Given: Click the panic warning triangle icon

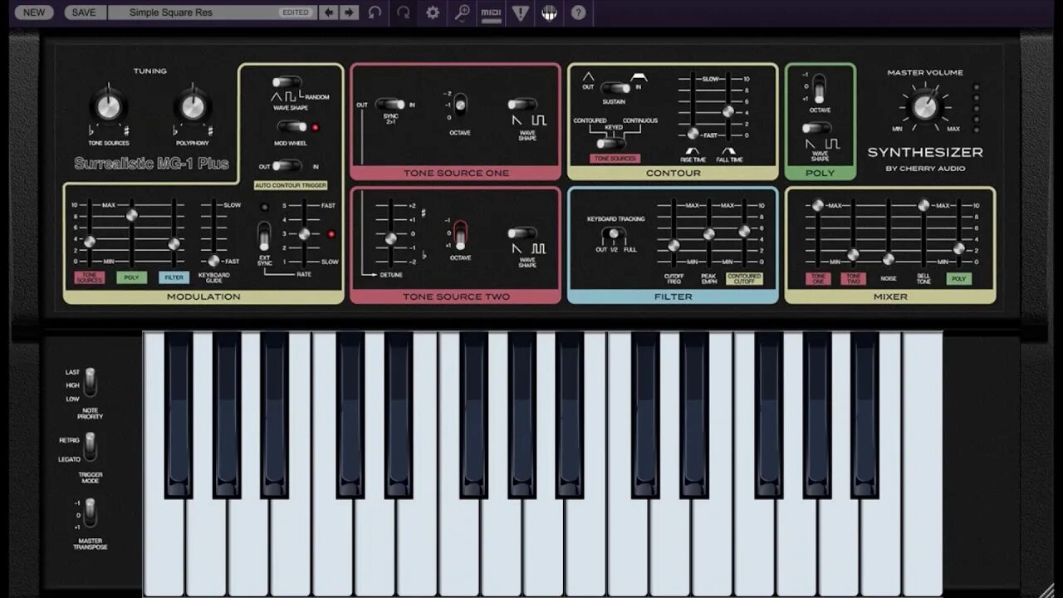Looking at the screenshot, I should pos(520,12).
